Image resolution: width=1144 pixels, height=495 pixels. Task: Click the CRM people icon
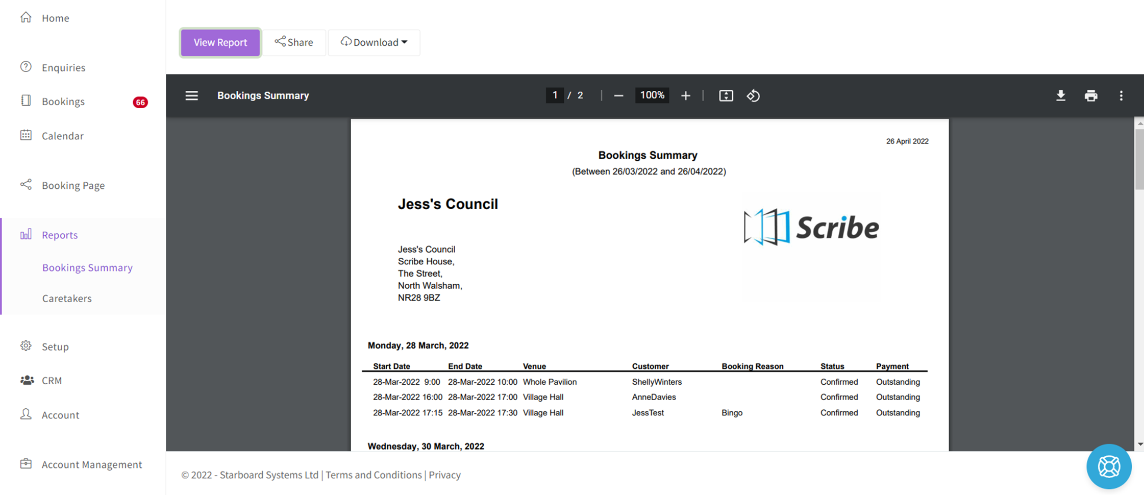click(x=27, y=380)
